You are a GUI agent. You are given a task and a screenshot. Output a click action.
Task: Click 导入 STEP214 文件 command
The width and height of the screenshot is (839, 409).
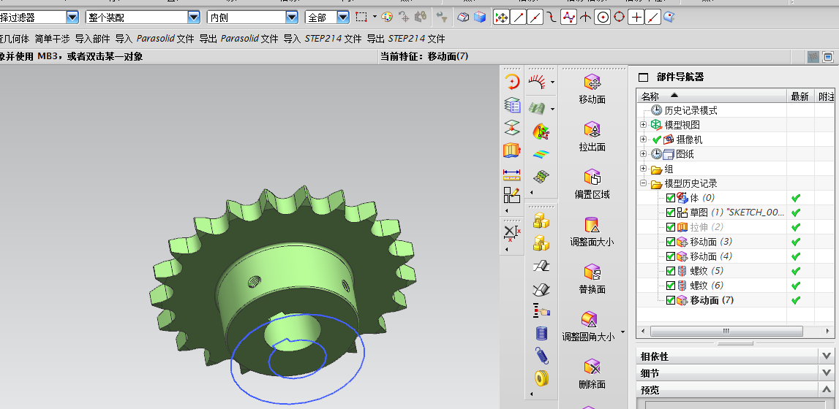coord(323,39)
